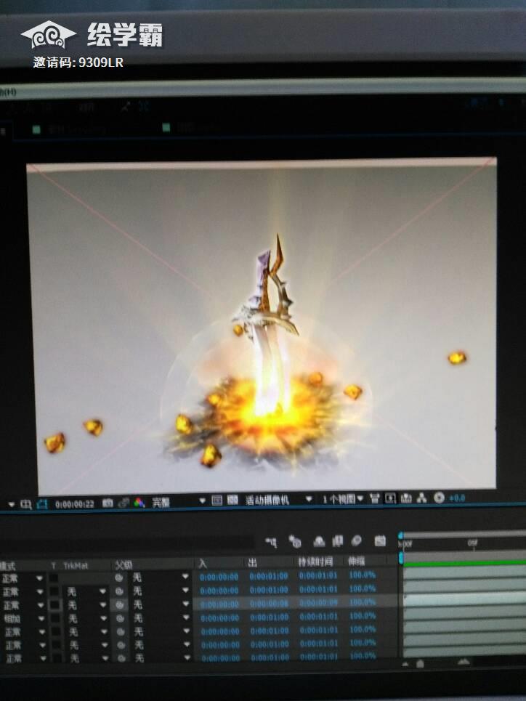This screenshot has width=526, height=701.
Task: Open the fast previews options
Action: pos(390,498)
